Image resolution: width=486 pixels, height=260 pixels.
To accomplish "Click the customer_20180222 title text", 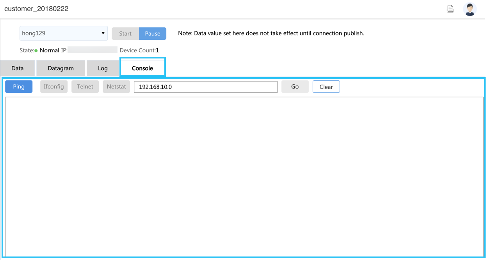I will [x=36, y=9].
